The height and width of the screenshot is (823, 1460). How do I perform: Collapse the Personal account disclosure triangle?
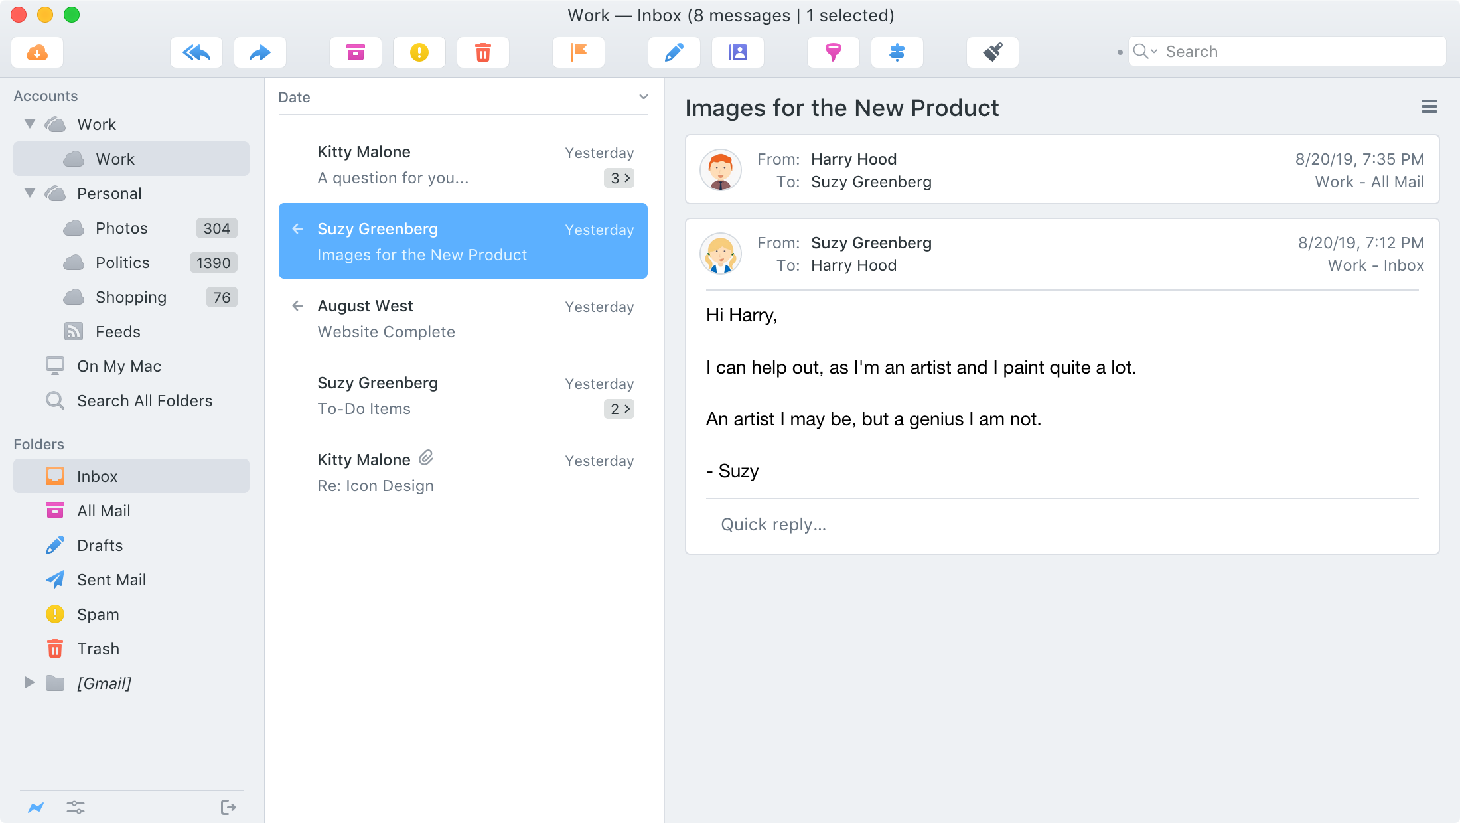pyautogui.click(x=30, y=193)
